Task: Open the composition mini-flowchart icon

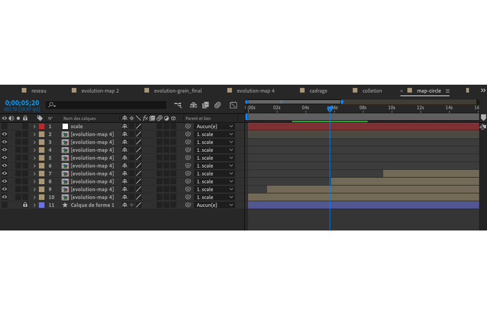Action: (178, 105)
